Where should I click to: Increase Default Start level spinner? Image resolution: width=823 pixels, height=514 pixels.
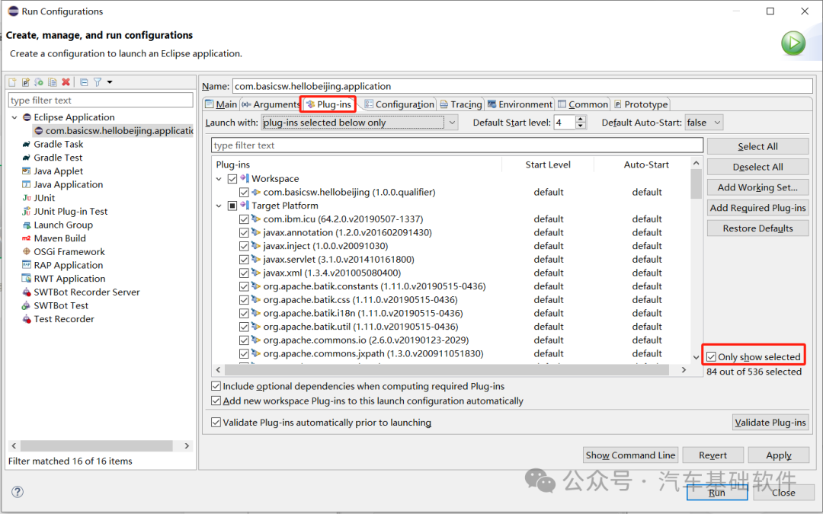(x=580, y=119)
